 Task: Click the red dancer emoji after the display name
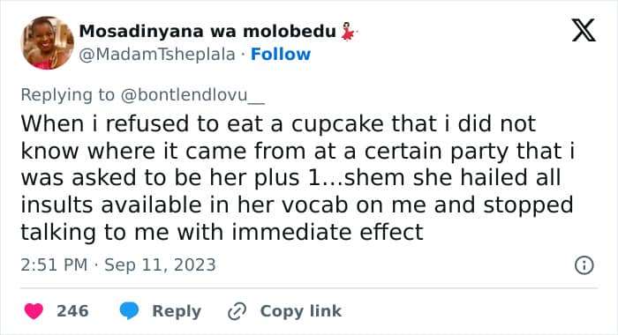point(349,33)
